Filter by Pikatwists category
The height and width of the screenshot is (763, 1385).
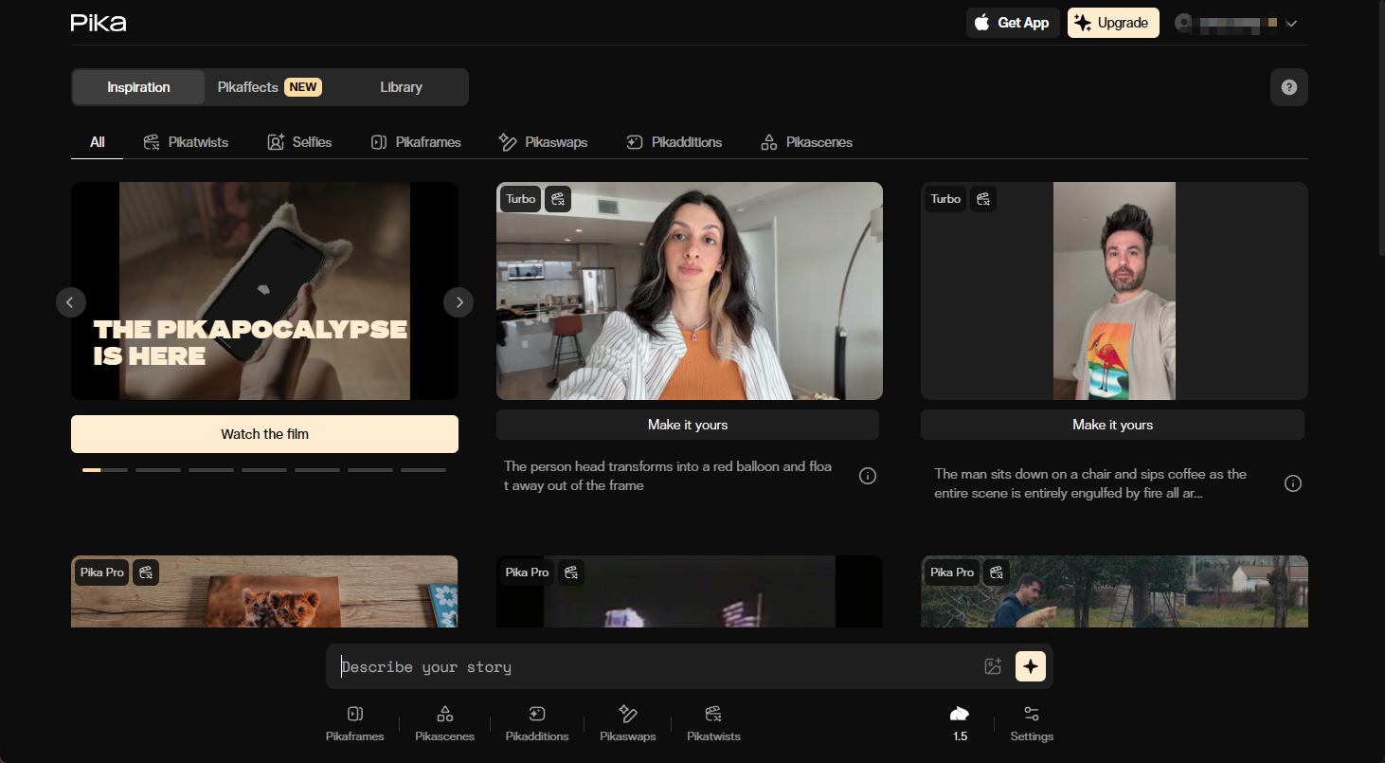coord(186,142)
